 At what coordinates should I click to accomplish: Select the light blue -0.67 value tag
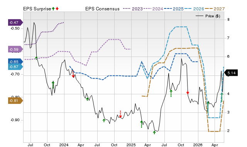(x=15, y=67)
